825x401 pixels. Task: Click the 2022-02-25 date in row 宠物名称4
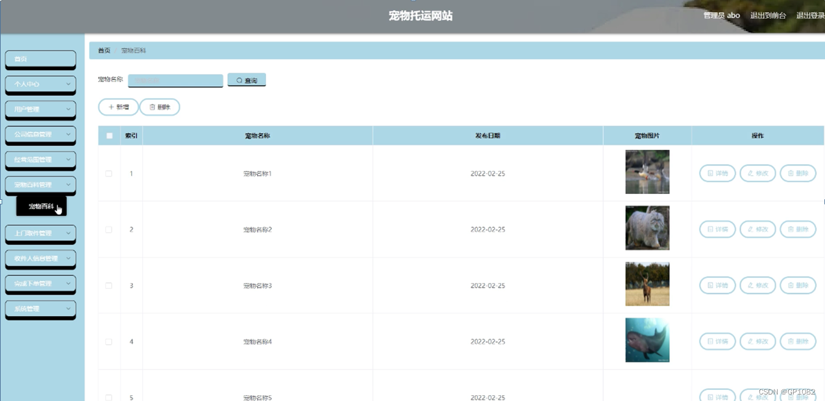point(487,342)
